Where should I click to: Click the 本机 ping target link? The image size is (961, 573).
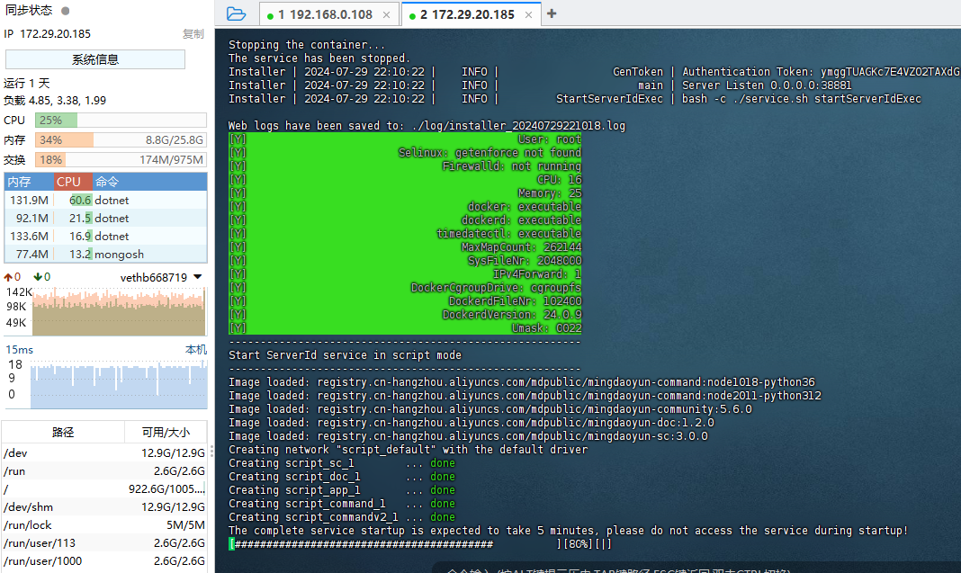(x=195, y=349)
